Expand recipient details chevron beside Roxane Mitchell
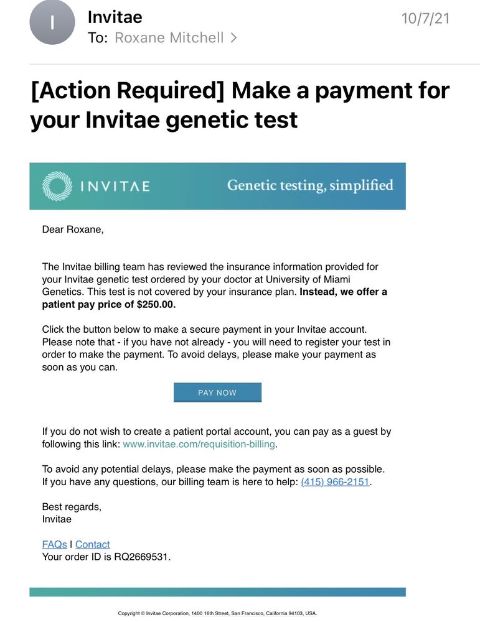 coord(233,38)
